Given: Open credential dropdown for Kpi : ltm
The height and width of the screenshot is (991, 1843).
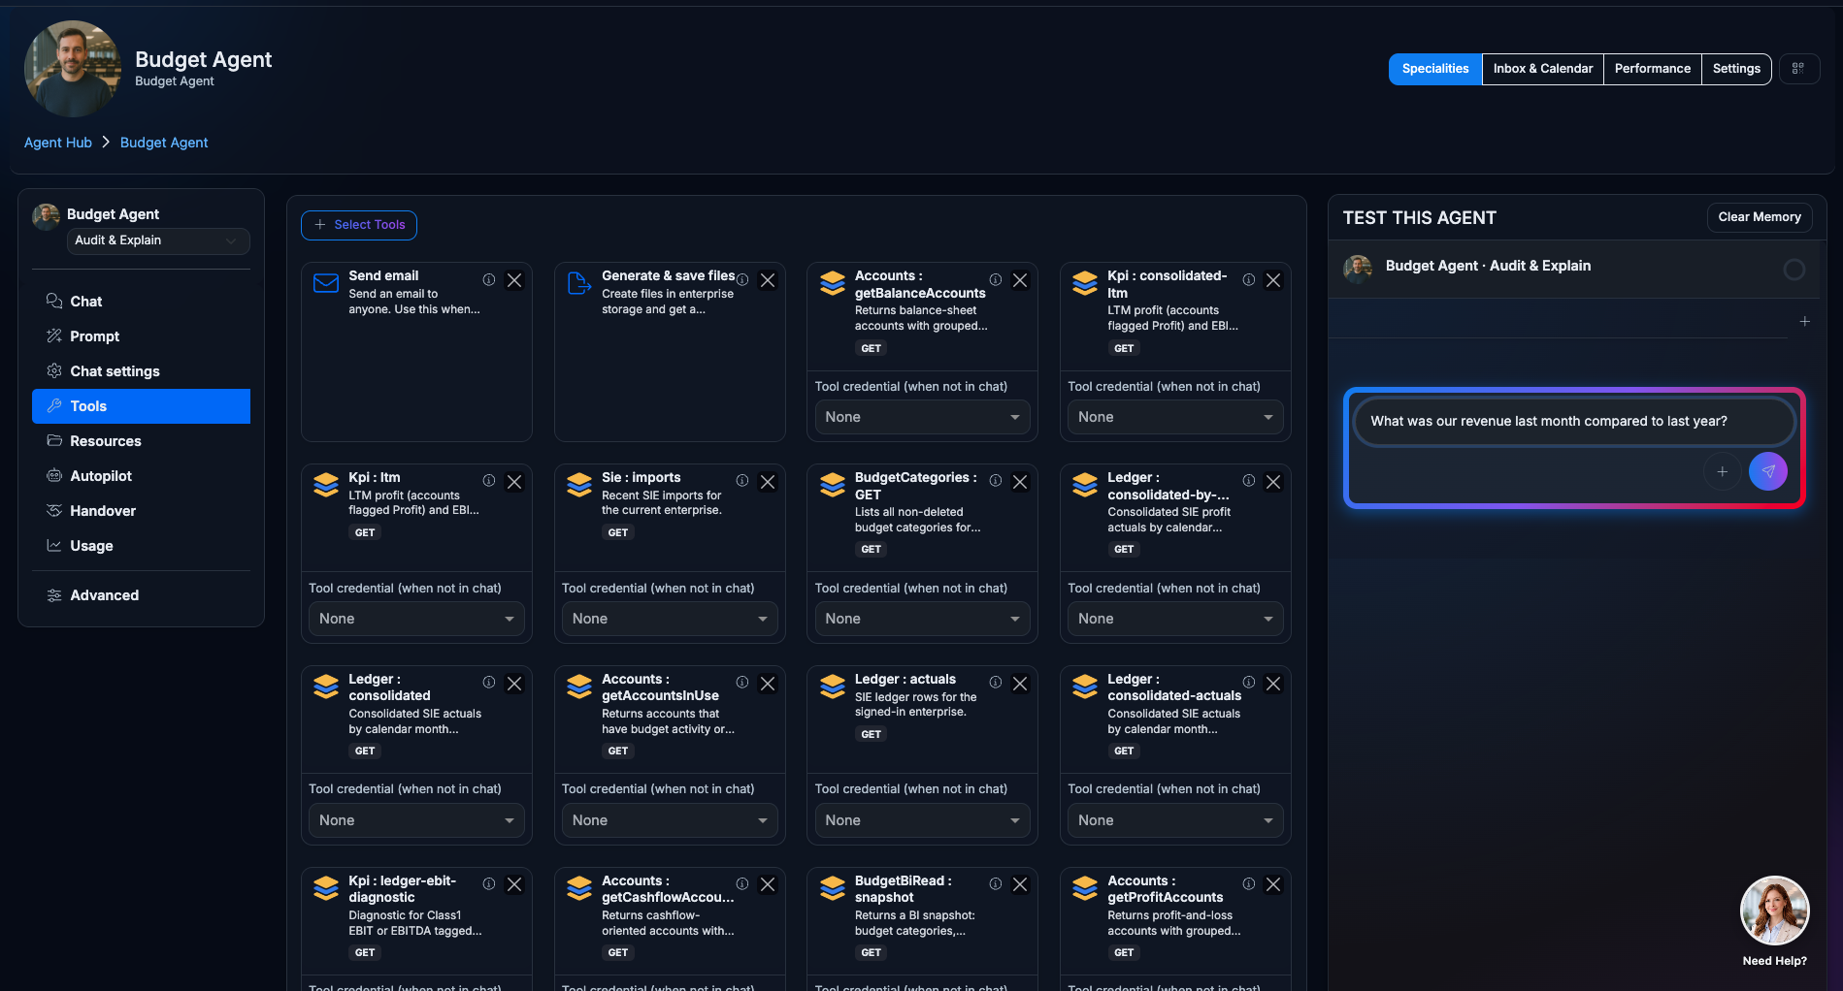Looking at the screenshot, I should point(416,619).
